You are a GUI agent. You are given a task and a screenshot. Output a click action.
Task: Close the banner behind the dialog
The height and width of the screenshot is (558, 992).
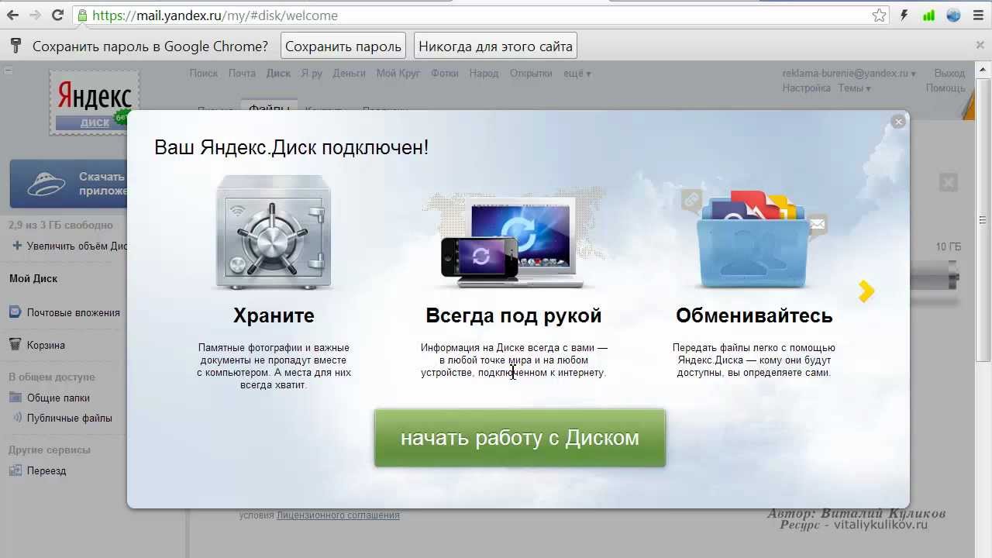tap(948, 183)
